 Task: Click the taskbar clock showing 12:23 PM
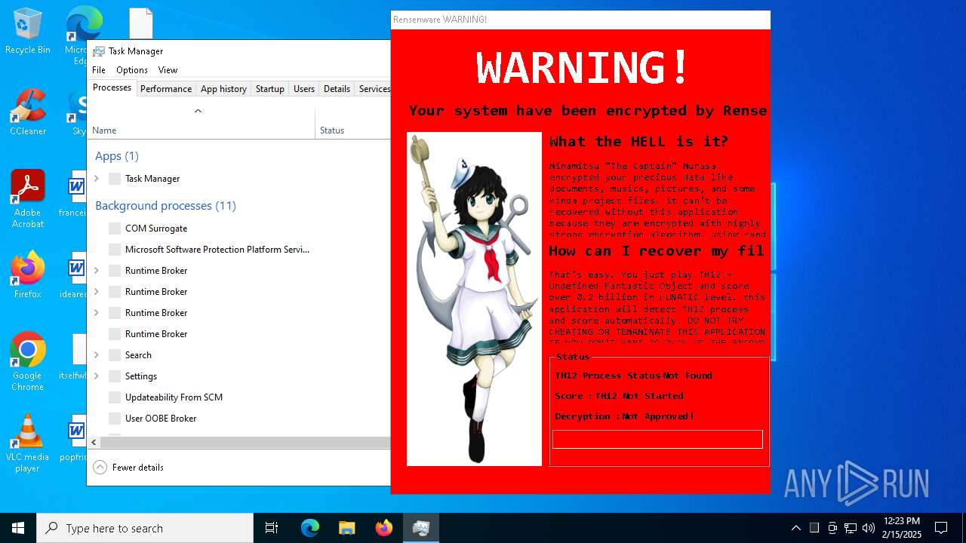pyautogui.click(x=901, y=528)
